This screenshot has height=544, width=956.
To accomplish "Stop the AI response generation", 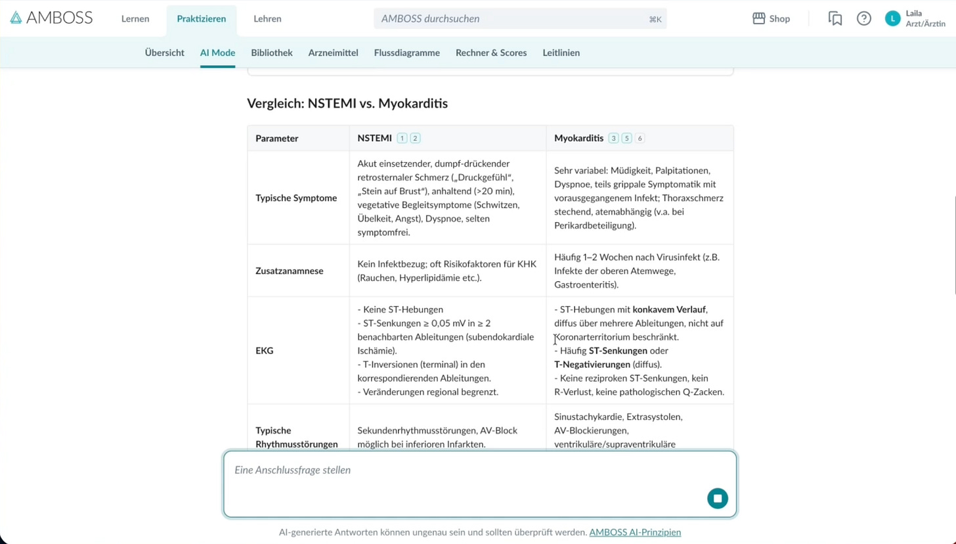I will coord(718,499).
